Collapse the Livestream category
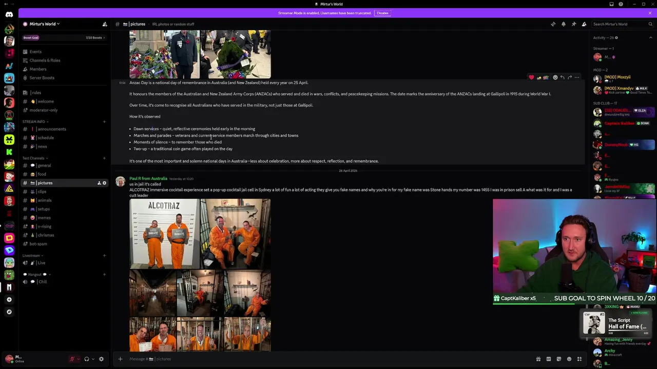Viewport: 657px width, 369px height. 33,255
